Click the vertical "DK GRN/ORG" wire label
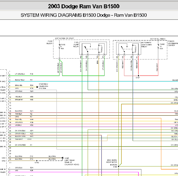Image resolution: width=178 pixels, height=176 pixels. [x=117, y=66]
